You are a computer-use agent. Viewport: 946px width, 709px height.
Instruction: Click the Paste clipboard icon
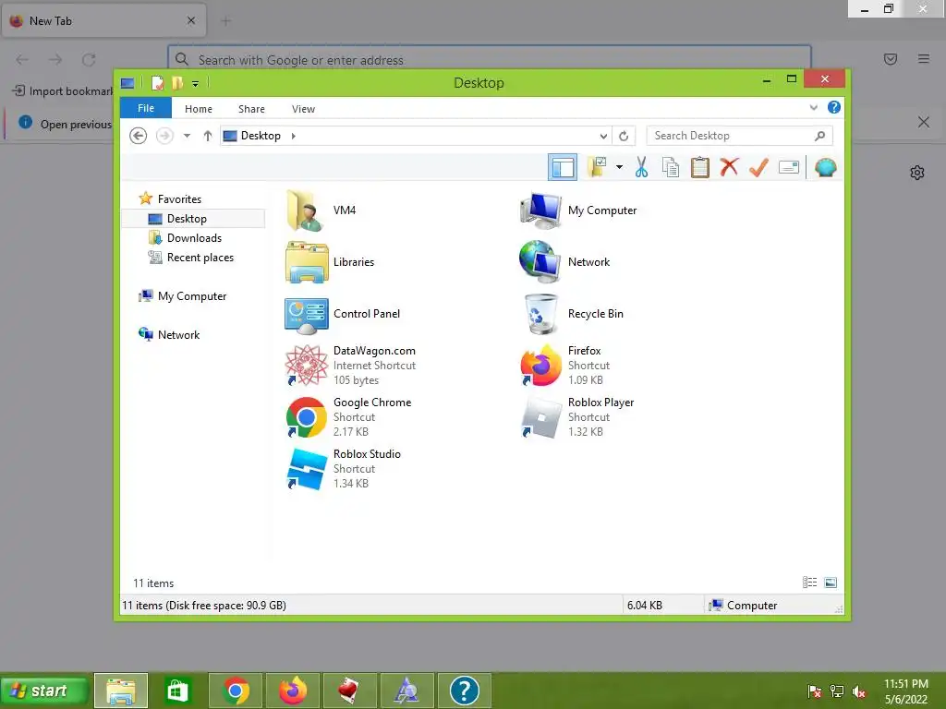(x=700, y=167)
